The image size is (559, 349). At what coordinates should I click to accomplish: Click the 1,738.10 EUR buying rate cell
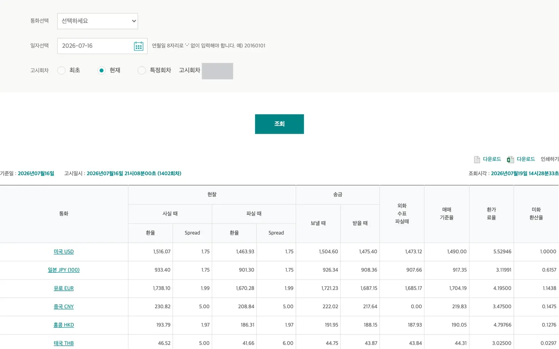point(150,288)
